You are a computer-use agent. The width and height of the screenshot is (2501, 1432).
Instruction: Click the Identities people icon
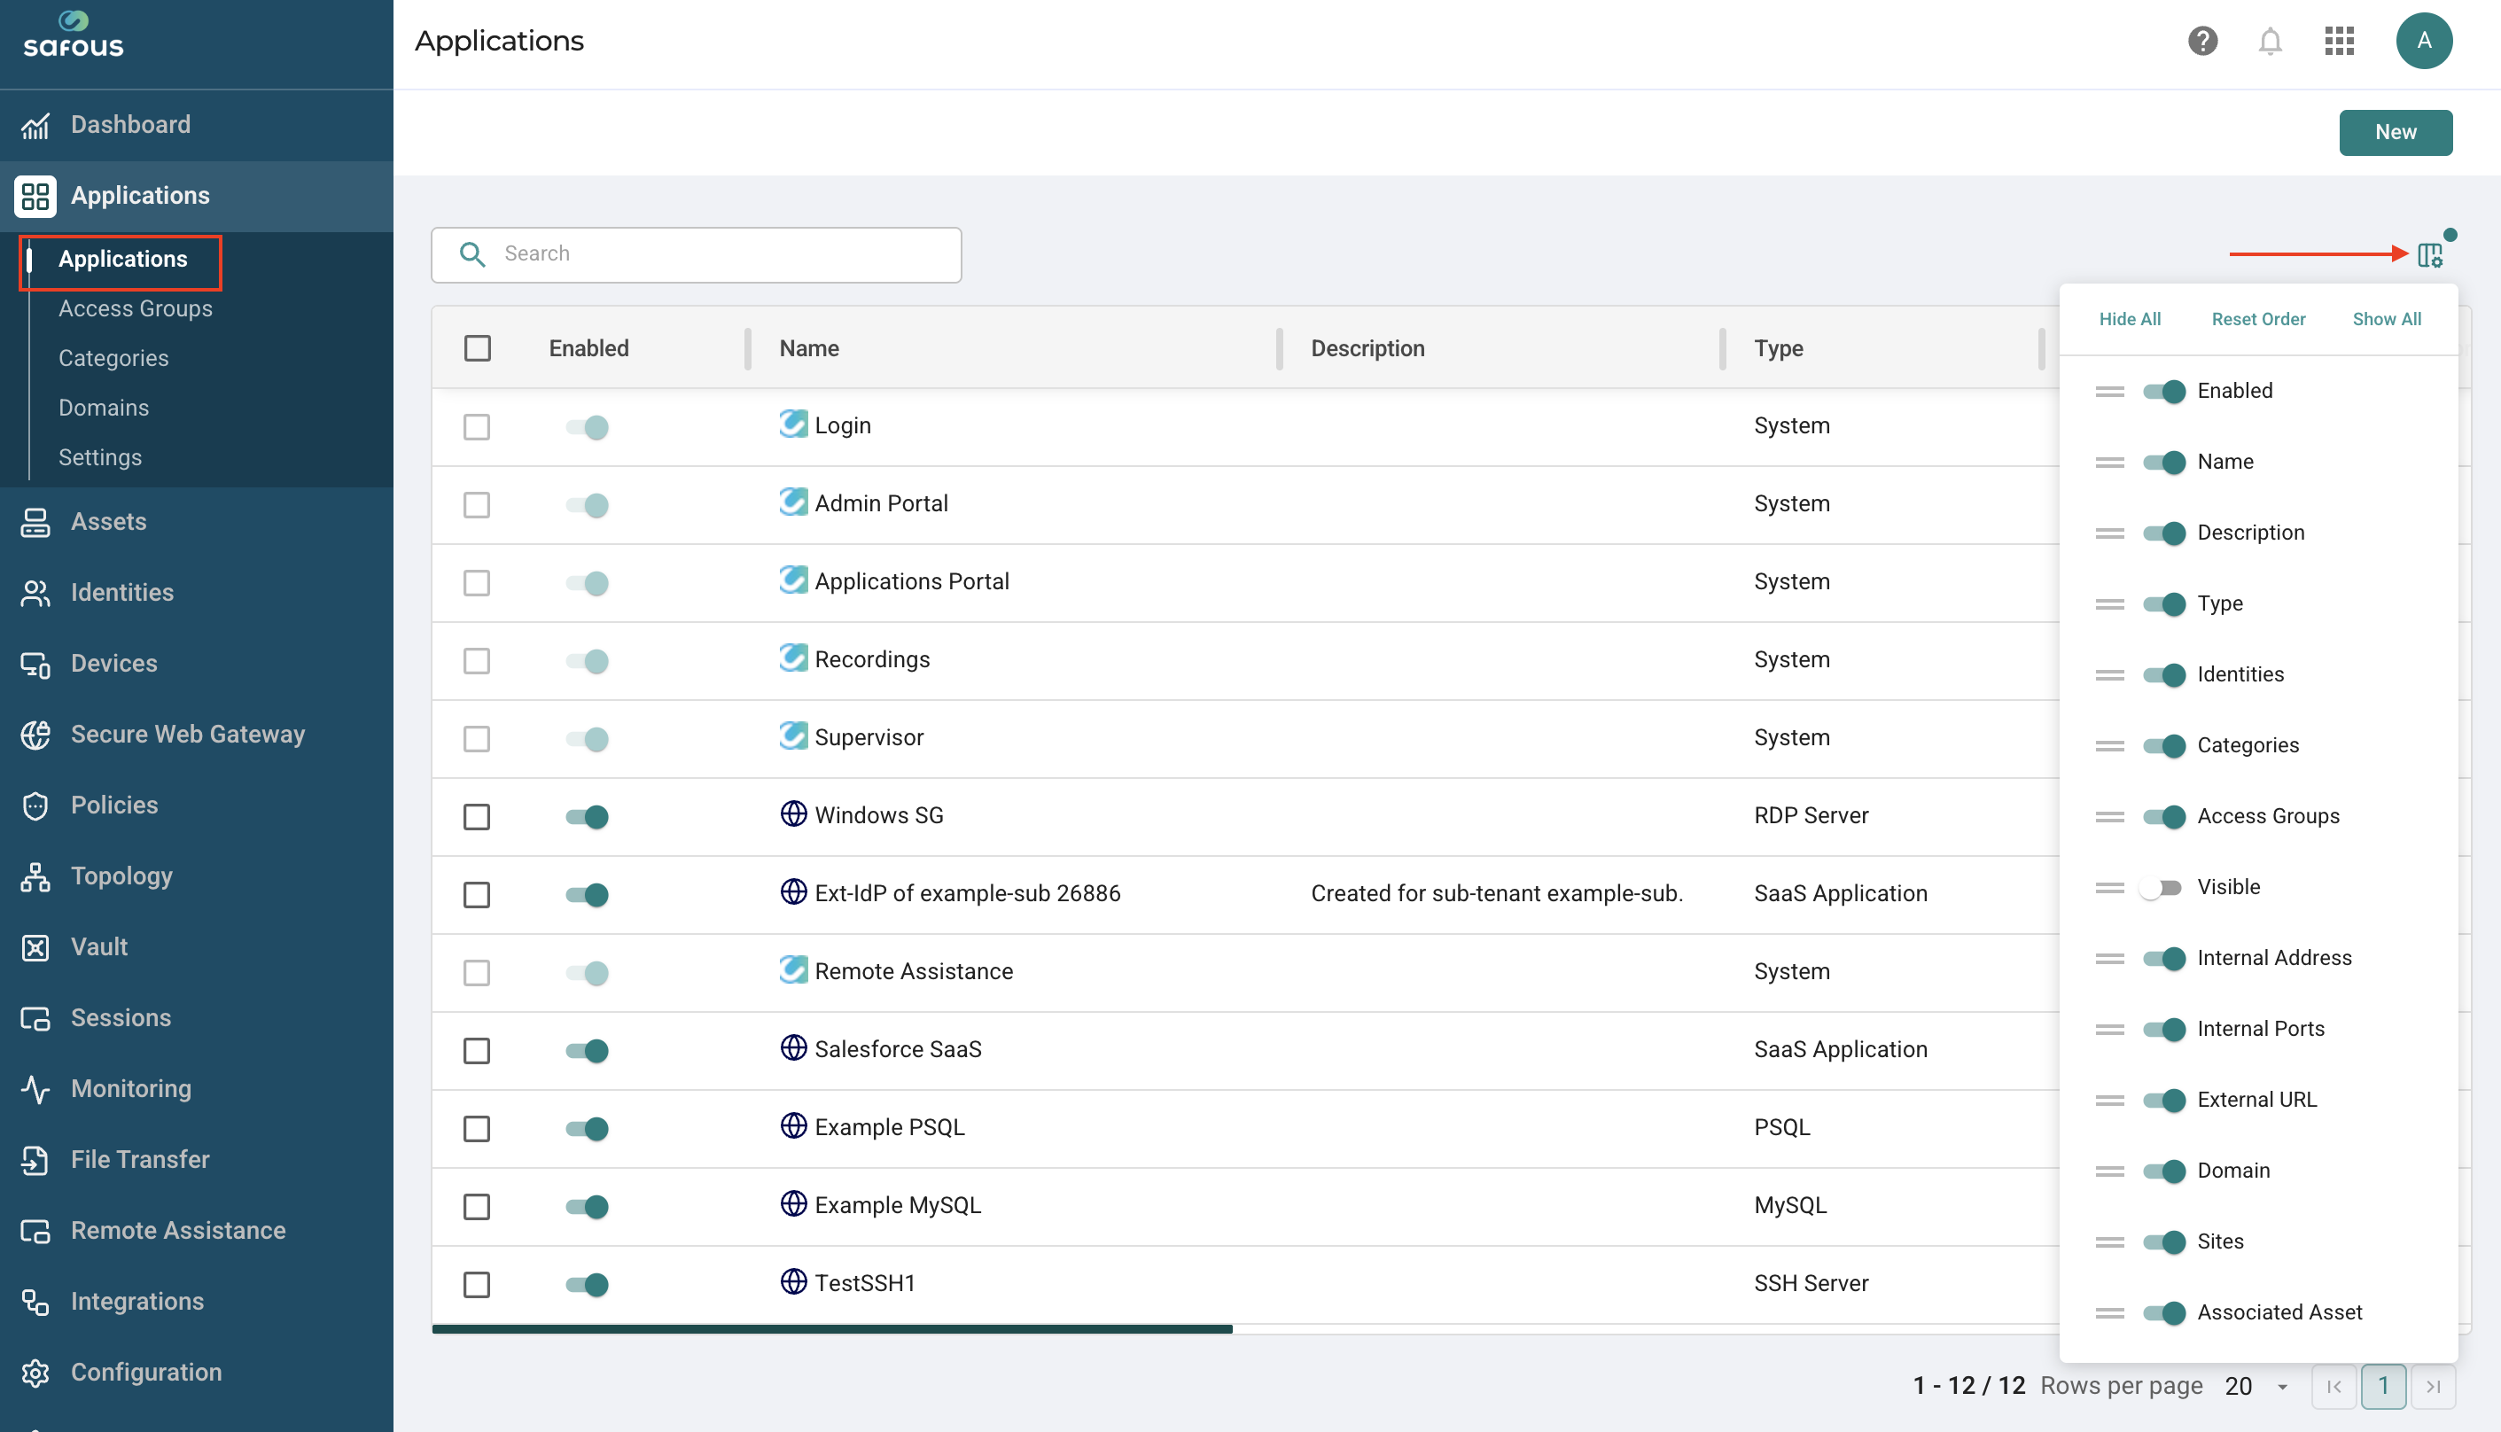click(35, 593)
